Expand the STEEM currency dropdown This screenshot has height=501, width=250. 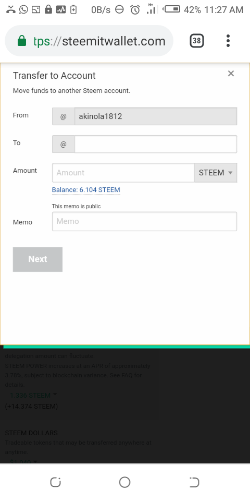(216, 173)
